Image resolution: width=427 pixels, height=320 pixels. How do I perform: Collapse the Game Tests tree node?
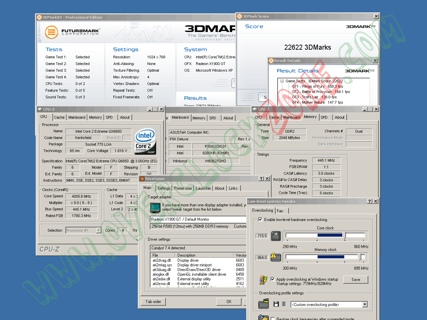point(282,81)
